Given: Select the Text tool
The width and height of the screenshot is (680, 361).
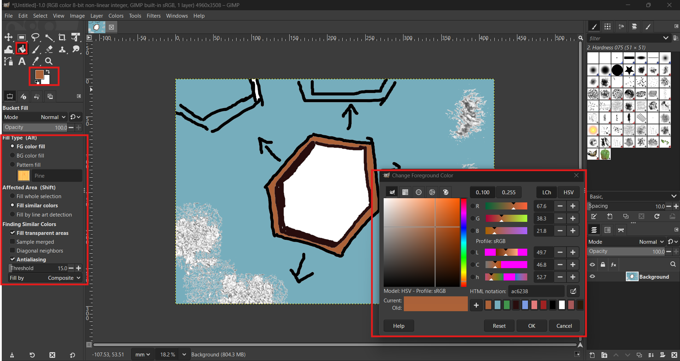Looking at the screenshot, I should (x=22, y=61).
